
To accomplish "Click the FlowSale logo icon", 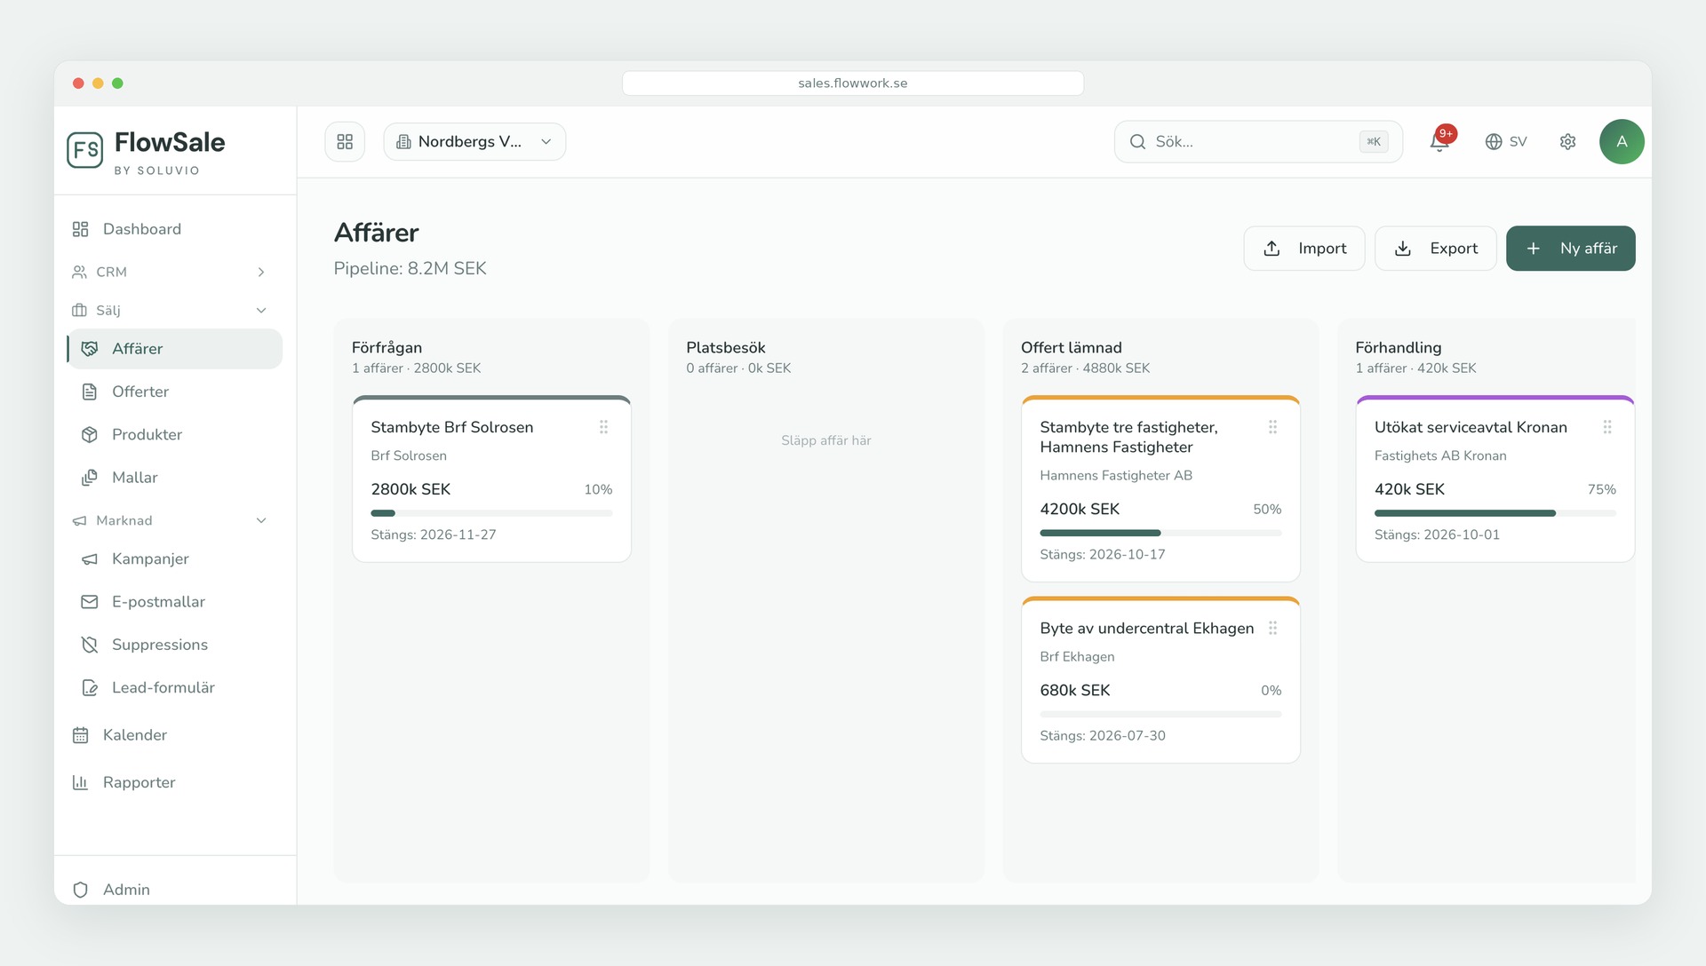I will (x=85, y=150).
